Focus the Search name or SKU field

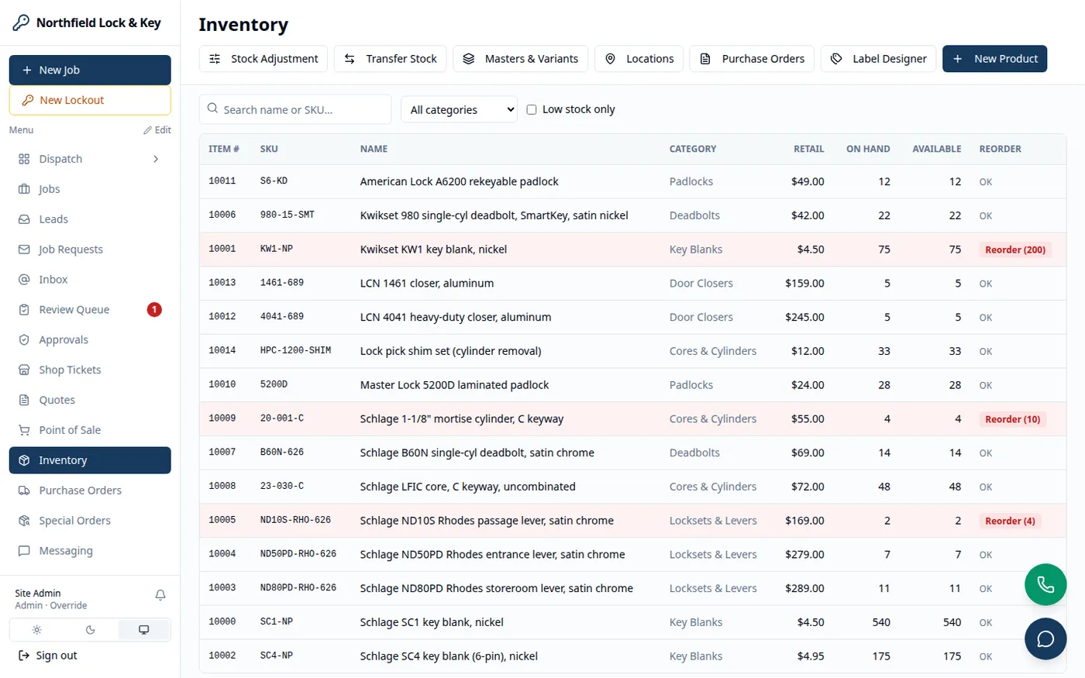pos(295,109)
